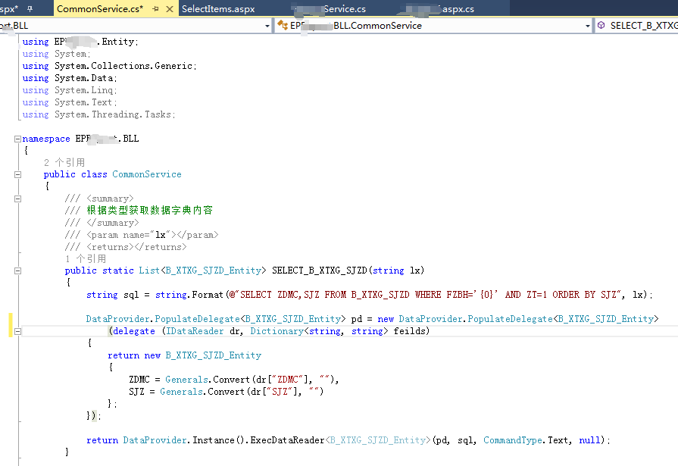The width and height of the screenshot is (678, 466).
Task: Close the CommonService.cs editor tab
Action: click(169, 9)
